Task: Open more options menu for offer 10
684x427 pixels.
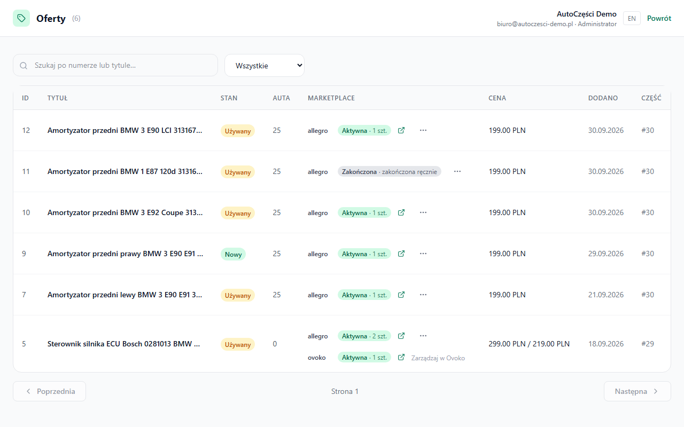Action: pos(423,212)
